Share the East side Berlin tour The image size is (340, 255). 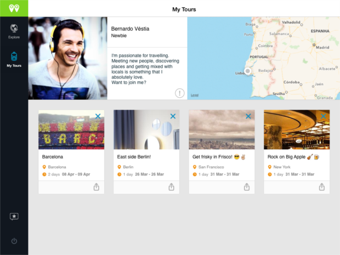(x=171, y=187)
